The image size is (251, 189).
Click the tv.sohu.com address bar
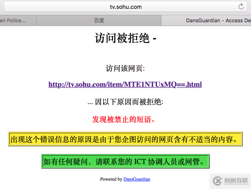pyautogui.click(x=126, y=7)
